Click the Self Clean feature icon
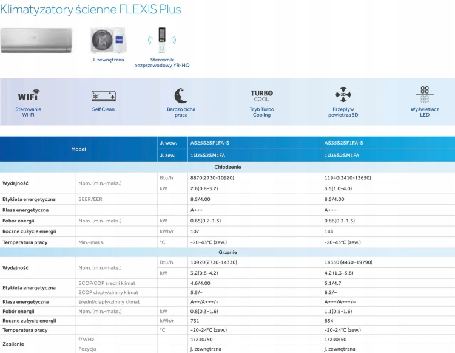Screen dimensions: 455x353 coord(104,96)
